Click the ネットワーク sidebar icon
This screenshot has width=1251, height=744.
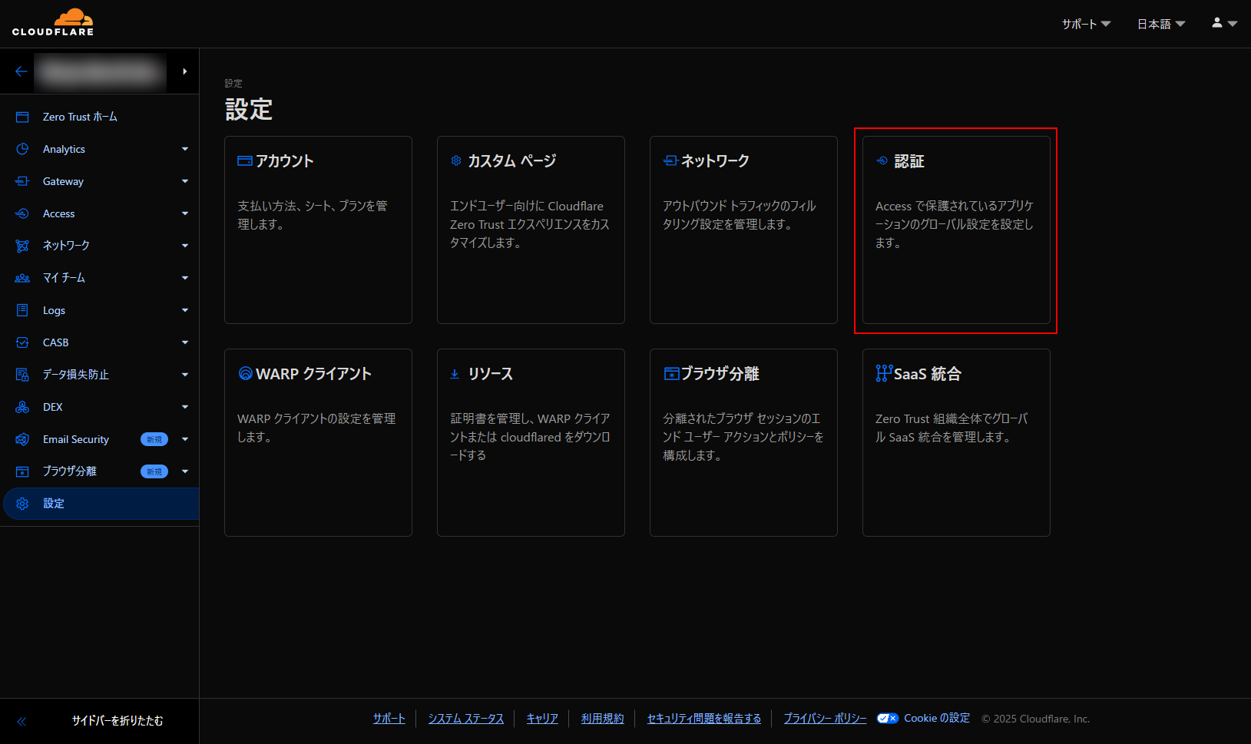coord(22,246)
